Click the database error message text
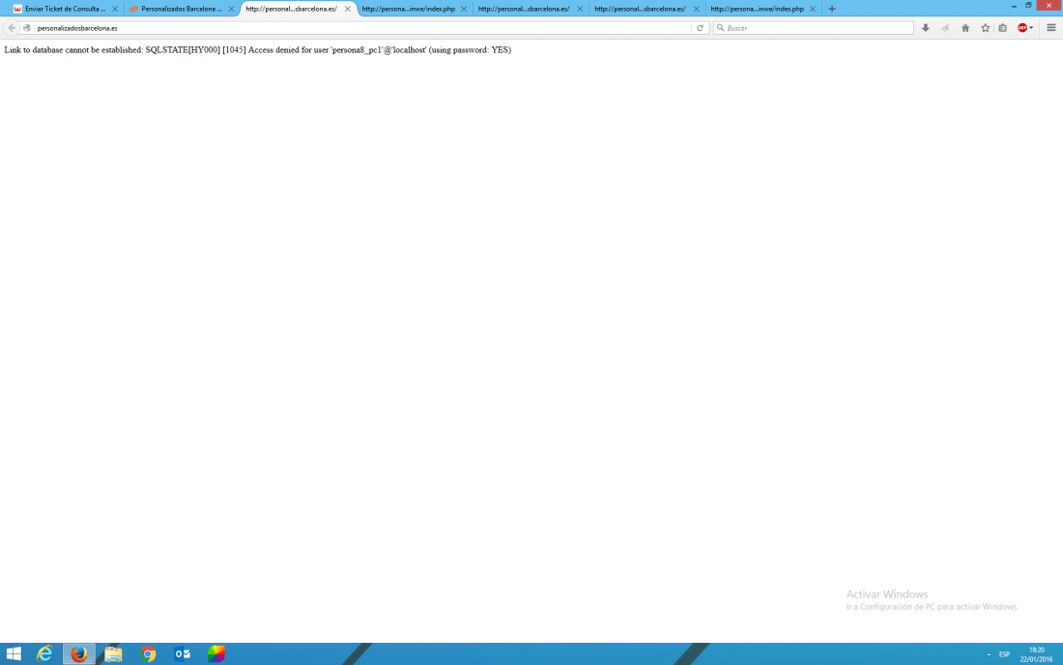1063x665 pixels. coord(258,50)
